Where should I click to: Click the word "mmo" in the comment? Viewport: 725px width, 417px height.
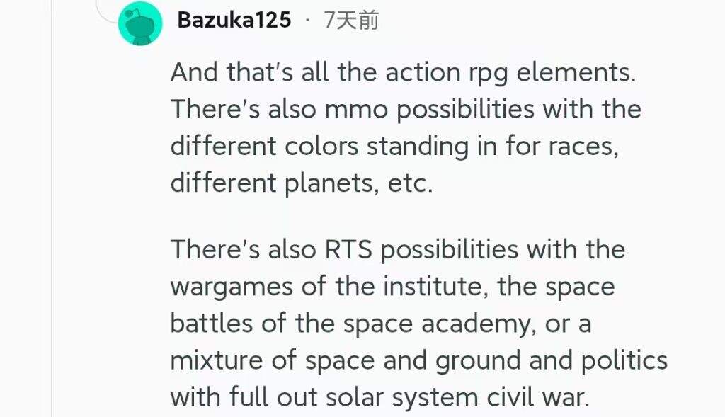pos(356,110)
